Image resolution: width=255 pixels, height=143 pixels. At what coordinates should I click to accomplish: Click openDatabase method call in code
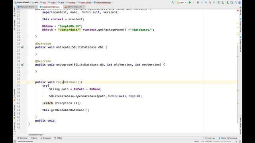(86, 96)
